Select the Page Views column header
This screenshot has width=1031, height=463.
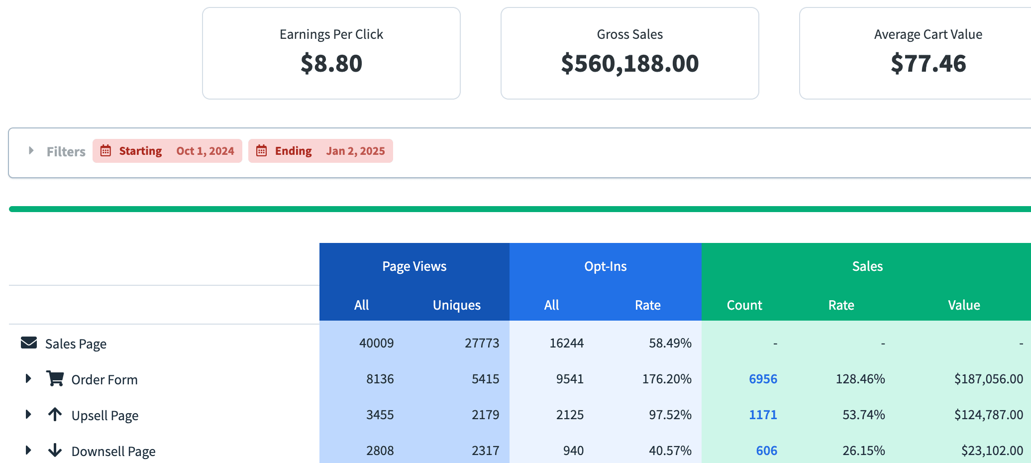(x=414, y=266)
